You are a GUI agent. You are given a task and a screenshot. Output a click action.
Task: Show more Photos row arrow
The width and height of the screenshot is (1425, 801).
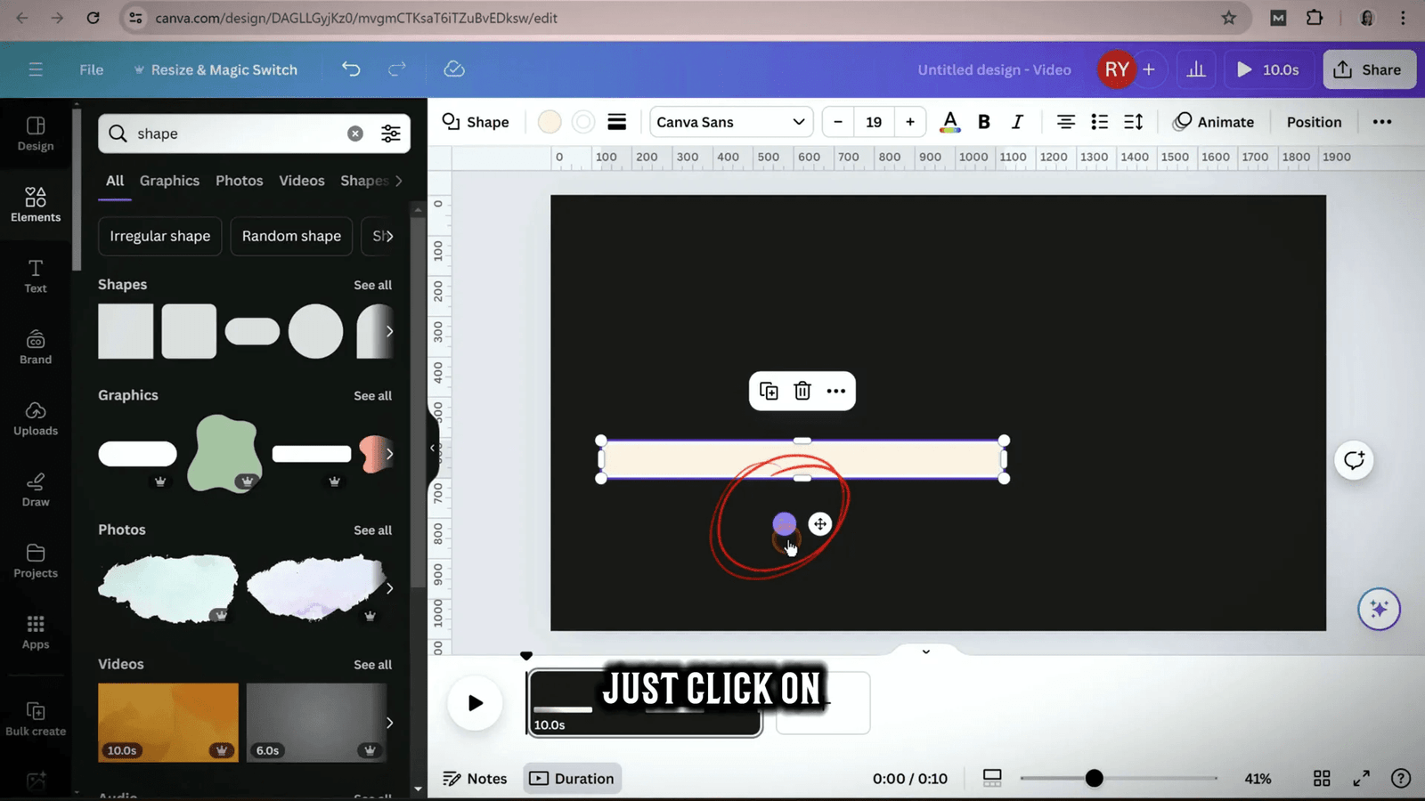pos(389,588)
